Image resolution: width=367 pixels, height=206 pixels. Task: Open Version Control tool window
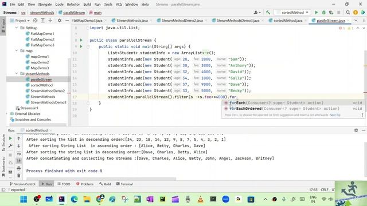pos(22,184)
